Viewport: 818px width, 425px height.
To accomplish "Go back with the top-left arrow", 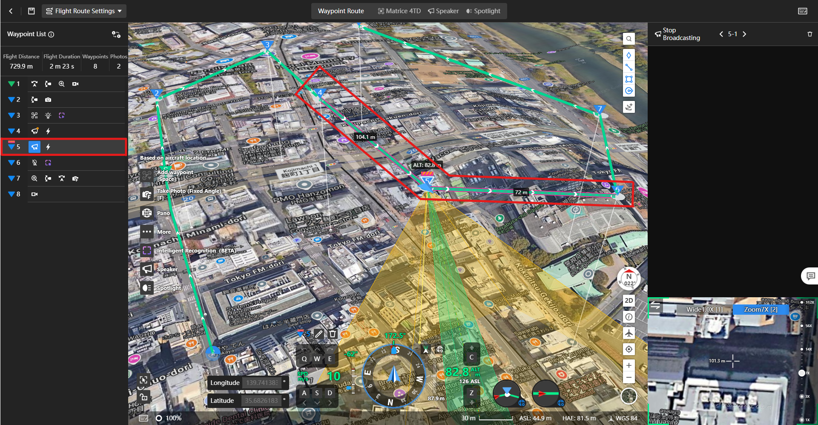I will point(11,11).
